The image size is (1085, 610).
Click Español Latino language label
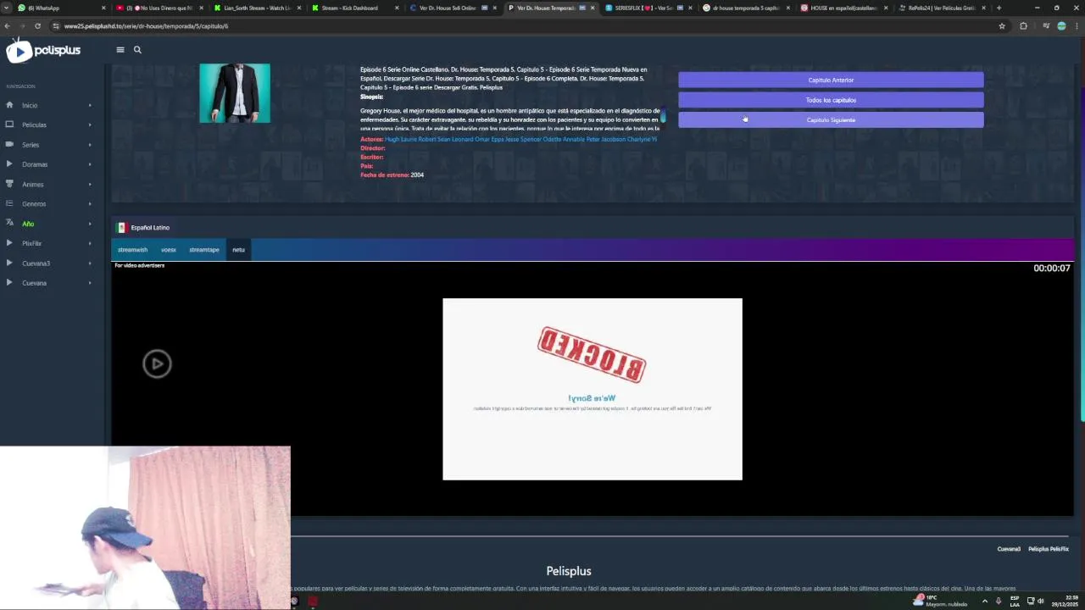tap(150, 228)
